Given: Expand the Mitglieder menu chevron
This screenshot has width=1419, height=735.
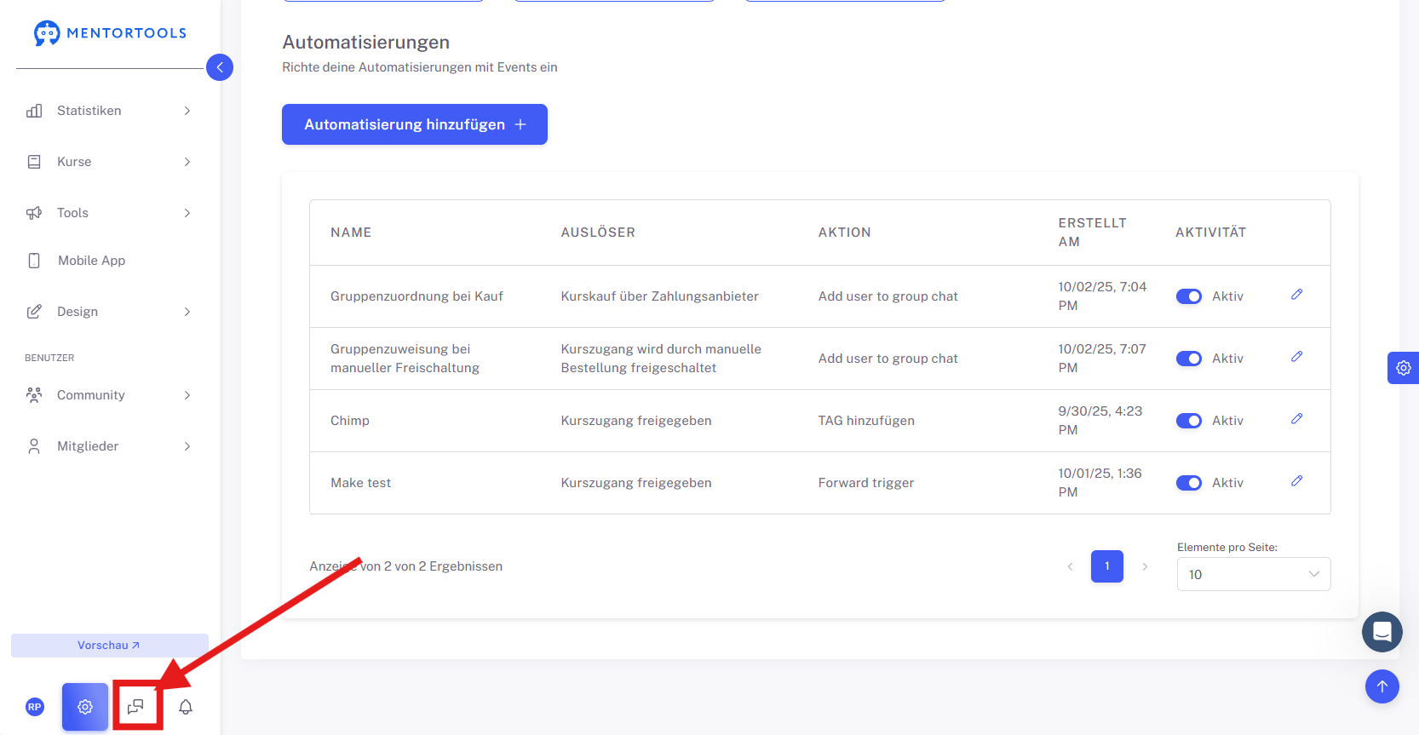Looking at the screenshot, I should coord(187,446).
